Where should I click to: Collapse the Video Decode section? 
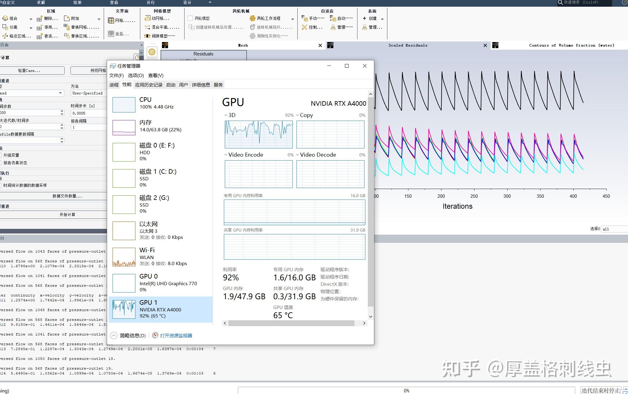pyautogui.click(x=298, y=154)
